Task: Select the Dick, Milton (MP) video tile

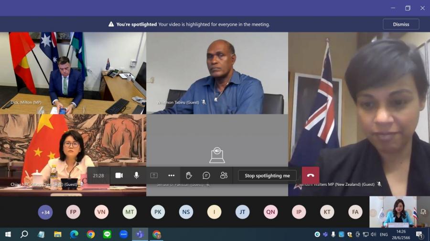Action: click(73, 73)
